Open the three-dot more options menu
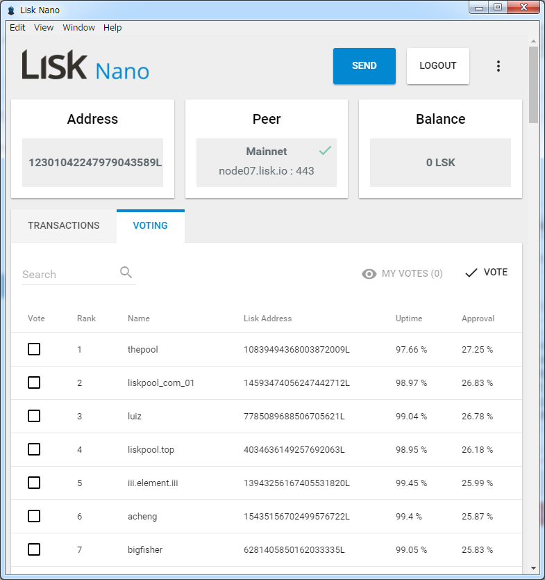The height and width of the screenshot is (580, 545). point(498,66)
